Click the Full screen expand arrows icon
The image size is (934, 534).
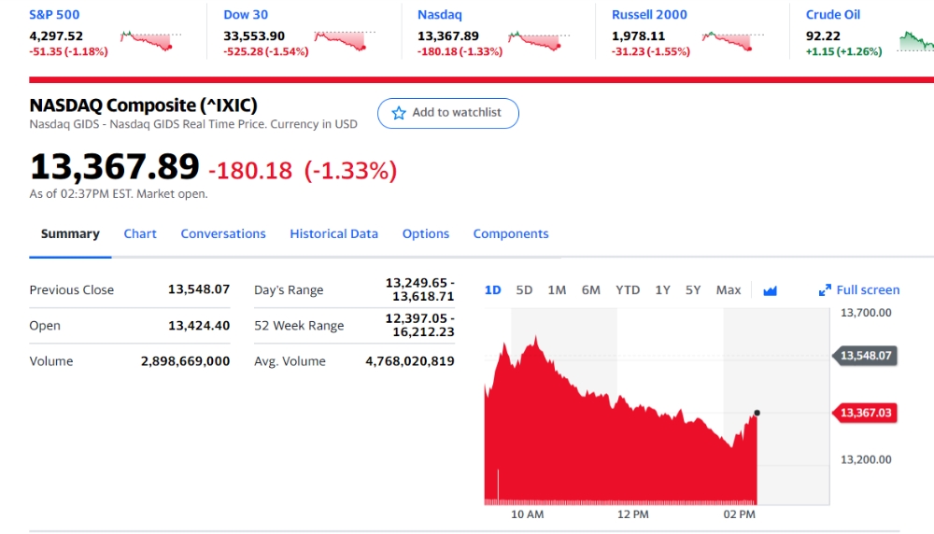click(x=825, y=290)
